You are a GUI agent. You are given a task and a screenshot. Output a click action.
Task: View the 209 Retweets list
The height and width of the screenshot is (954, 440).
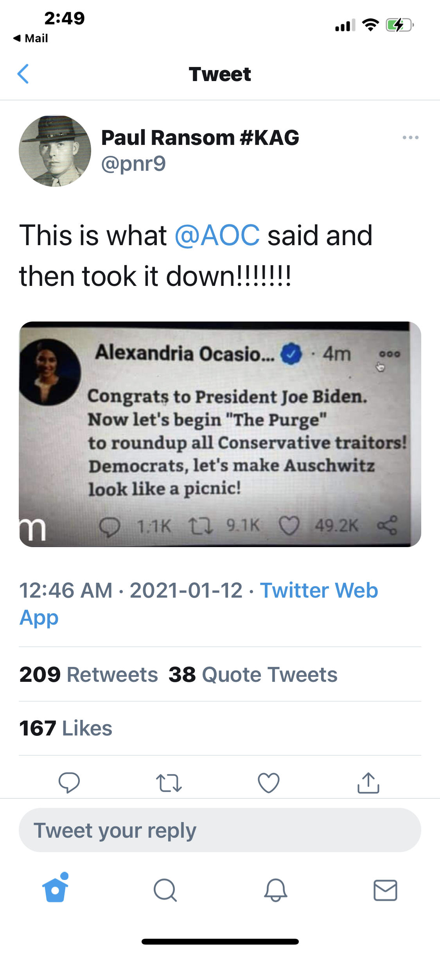(x=89, y=674)
